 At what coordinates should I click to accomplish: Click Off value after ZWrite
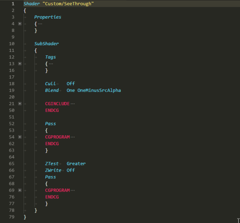click(x=71, y=170)
